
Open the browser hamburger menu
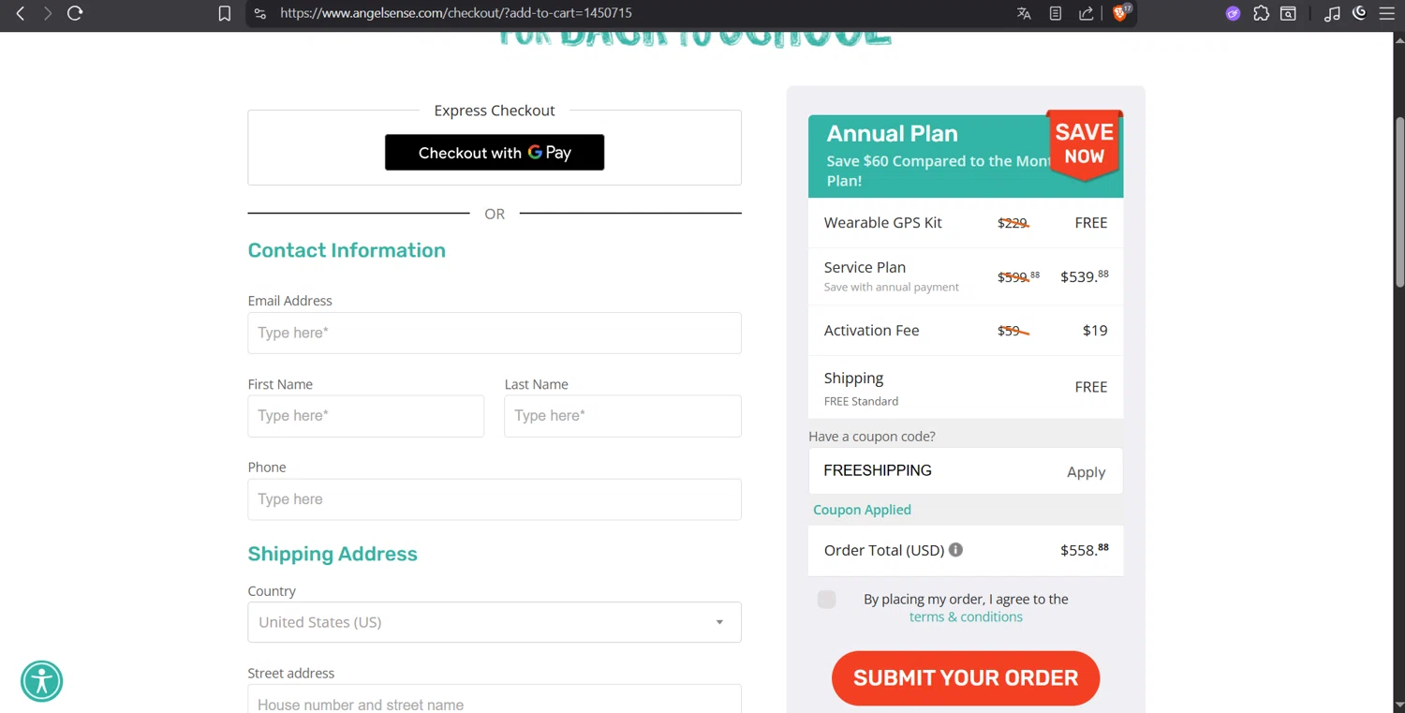(x=1387, y=13)
